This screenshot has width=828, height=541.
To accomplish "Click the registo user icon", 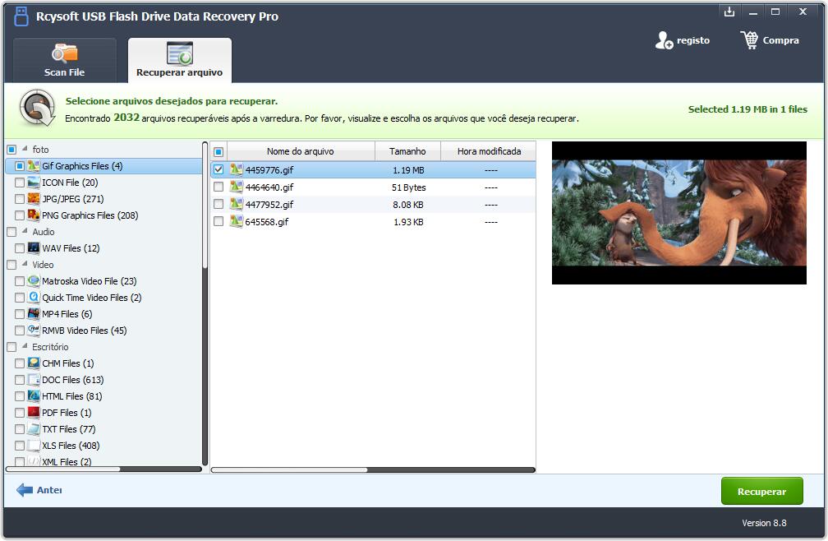I will pyautogui.click(x=664, y=40).
